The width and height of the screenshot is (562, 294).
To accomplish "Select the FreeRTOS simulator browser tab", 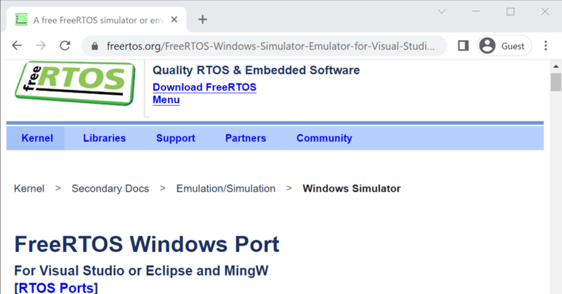I will pos(96,20).
